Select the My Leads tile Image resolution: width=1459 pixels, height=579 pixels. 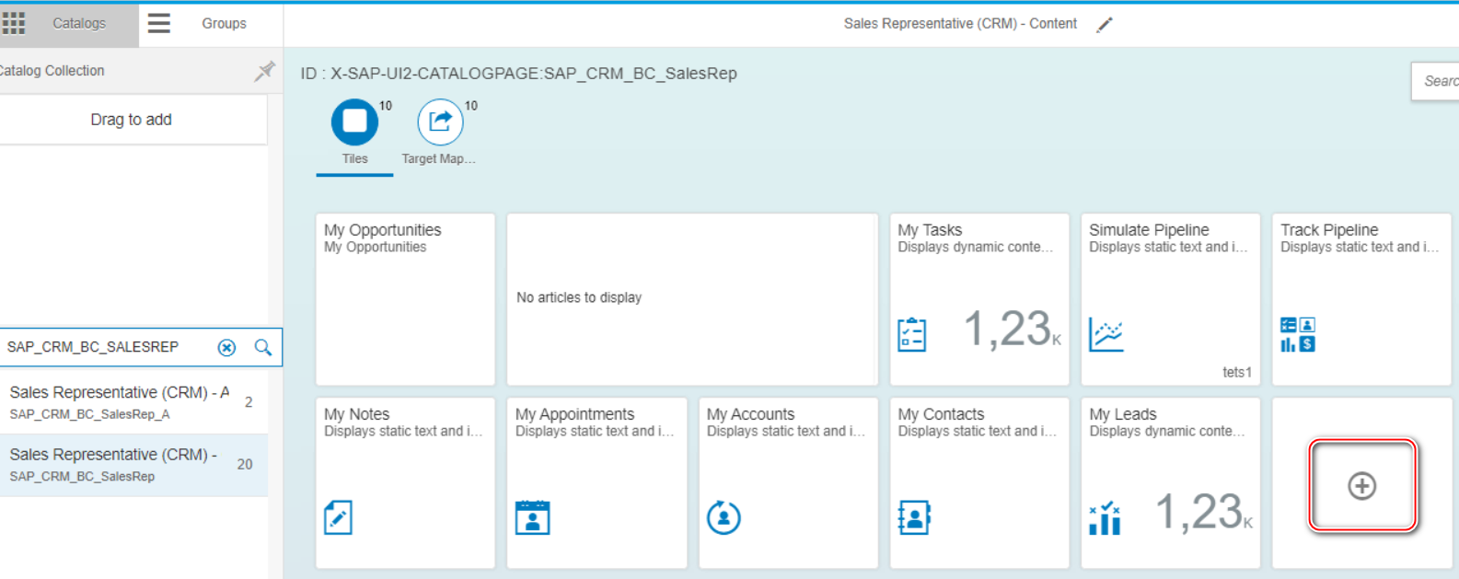[x=1170, y=483]
